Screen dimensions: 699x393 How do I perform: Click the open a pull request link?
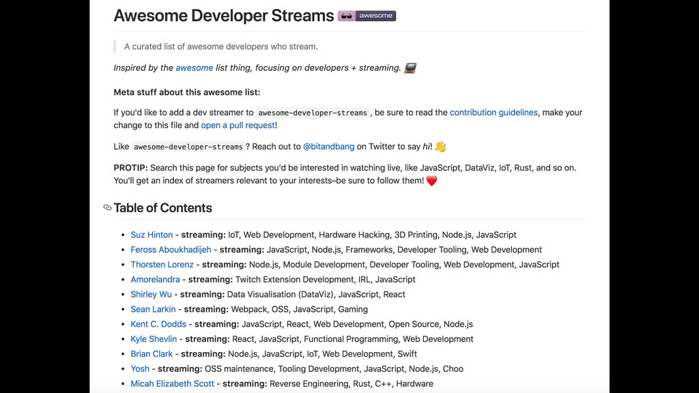(238, 125)
